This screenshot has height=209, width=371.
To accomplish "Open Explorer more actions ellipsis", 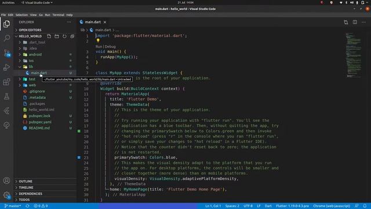I will [68, 22].
